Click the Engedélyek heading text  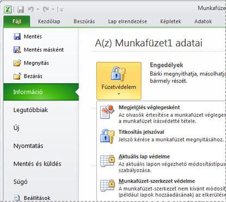pyautogui.click(x=167, y=65)
